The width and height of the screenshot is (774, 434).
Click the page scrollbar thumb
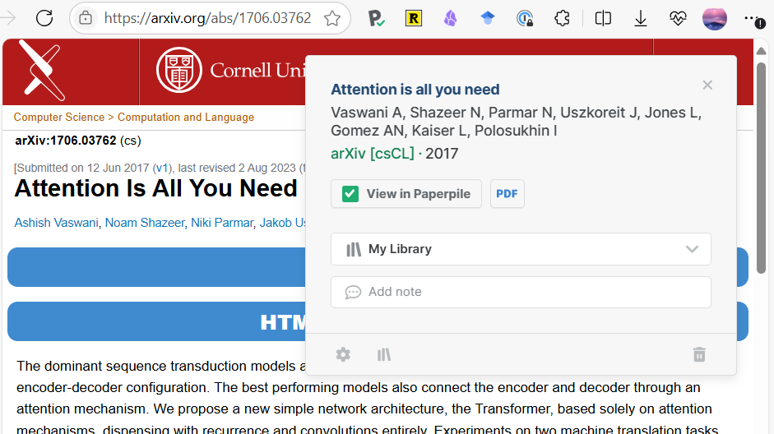click(761, 168)
